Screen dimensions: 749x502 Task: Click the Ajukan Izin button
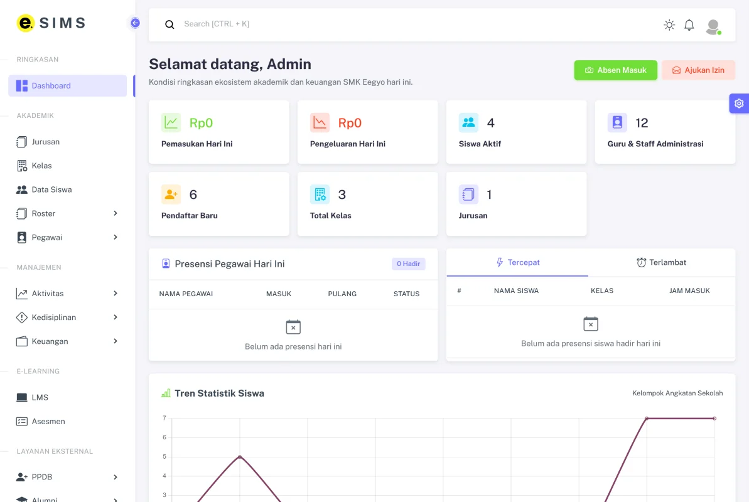coord(698,70)
